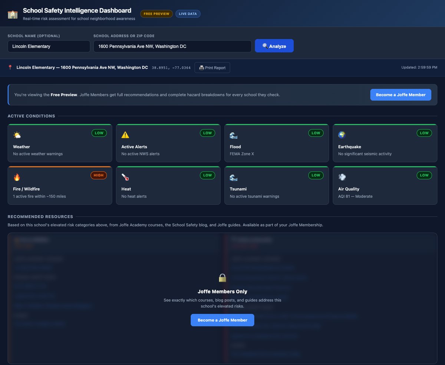This screenshot has height=365, width=445.
Task: Click the LOW badge on Flood card
Action: 316,133
